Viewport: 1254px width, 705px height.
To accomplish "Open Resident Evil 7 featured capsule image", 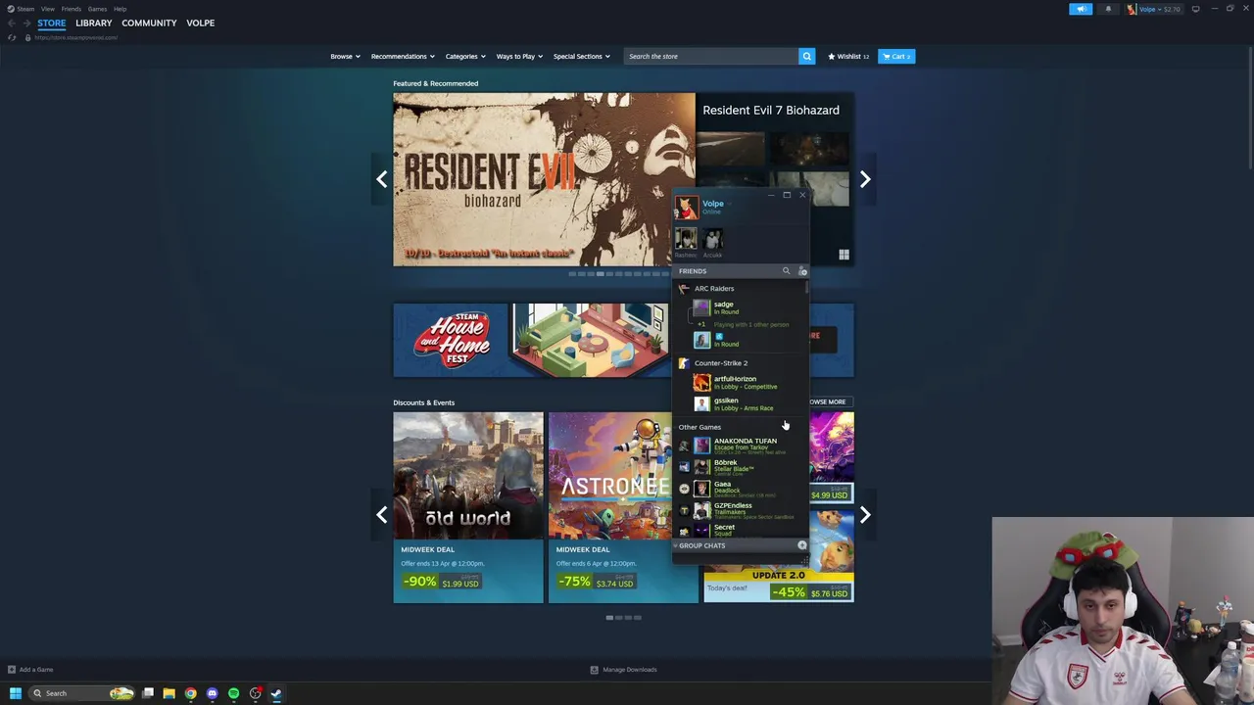I will (544, 179).
